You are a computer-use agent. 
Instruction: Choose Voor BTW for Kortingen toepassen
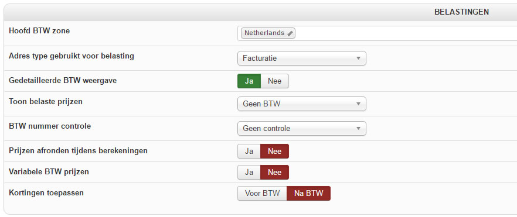(262, 194)
